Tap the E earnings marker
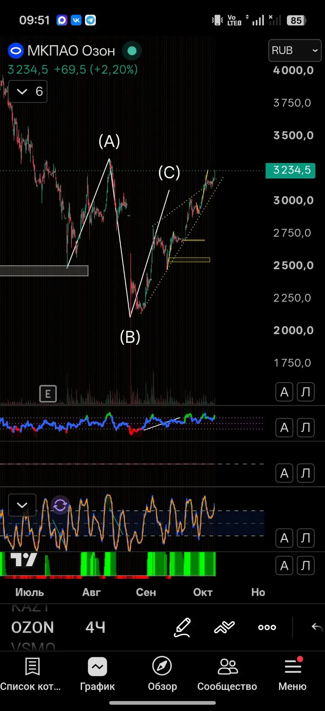Viewport: 325px width, 711px height. pos(48,394)
